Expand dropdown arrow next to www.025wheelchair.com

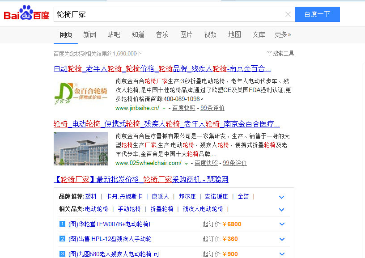pos(186,164)
